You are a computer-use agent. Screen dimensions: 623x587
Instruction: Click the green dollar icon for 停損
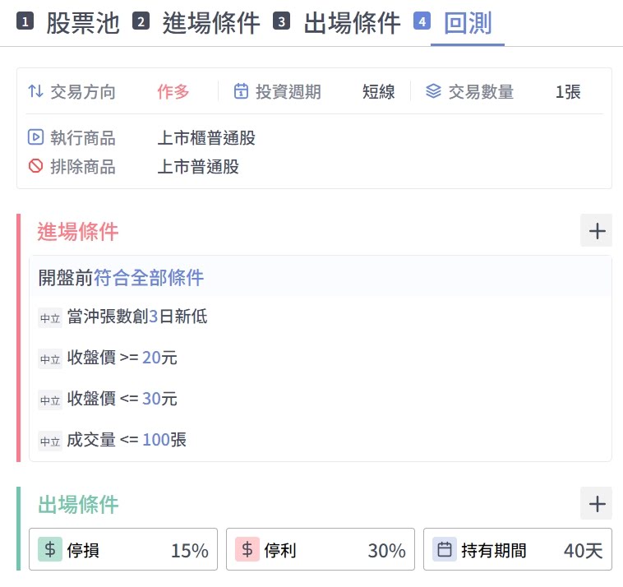click(x=50, y=550)
